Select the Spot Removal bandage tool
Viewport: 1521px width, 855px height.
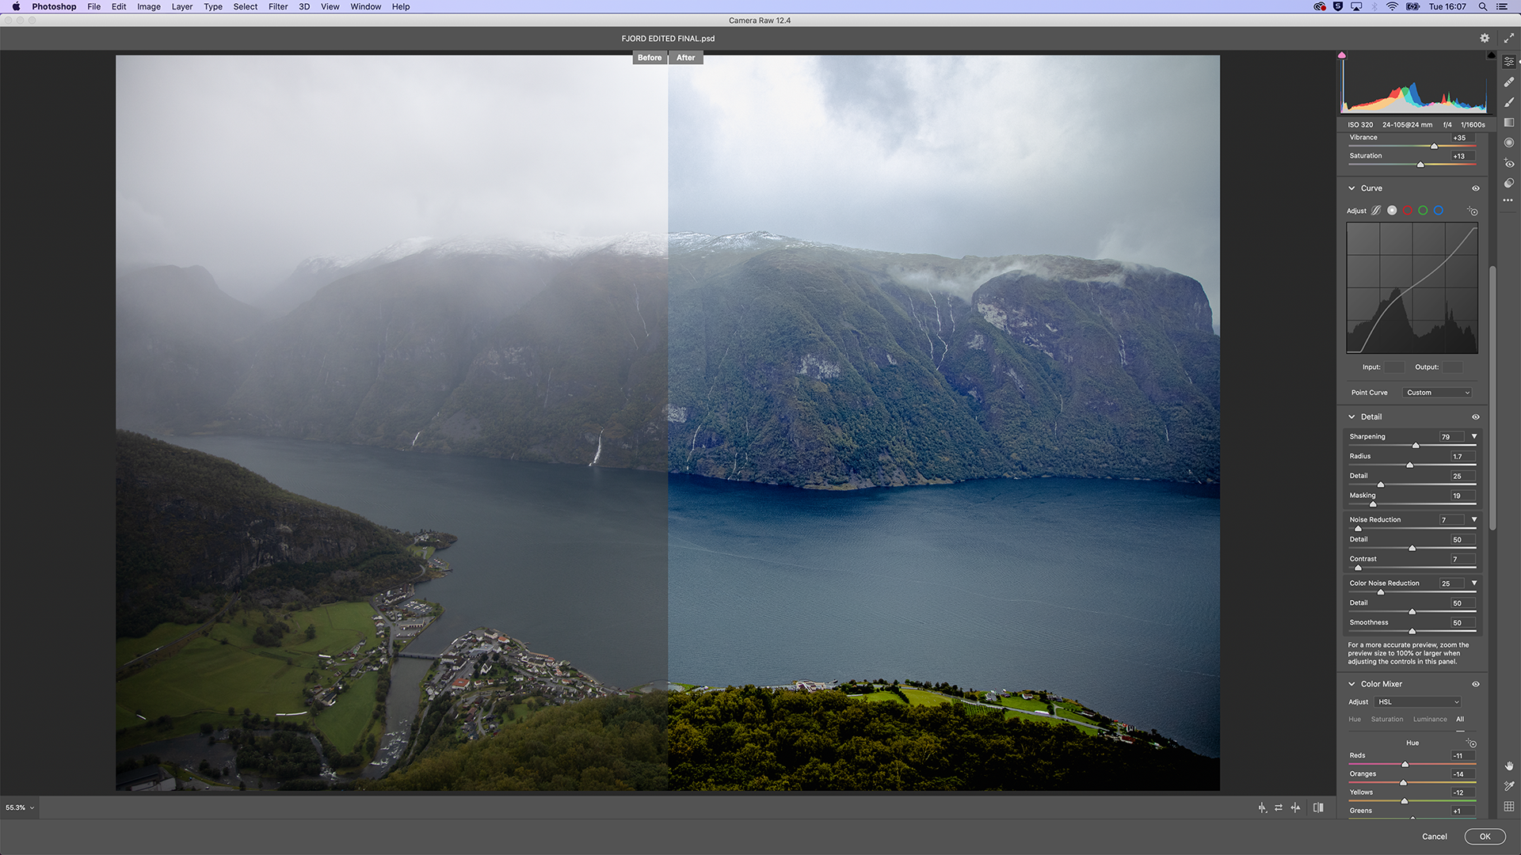[1509, 82]
